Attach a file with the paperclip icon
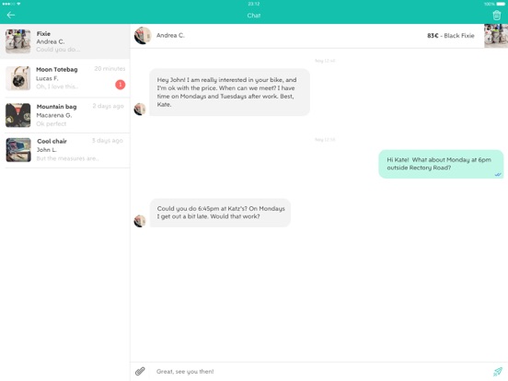Image resolution: width=508 pixels, height=381 pixels. coord(140,371)
